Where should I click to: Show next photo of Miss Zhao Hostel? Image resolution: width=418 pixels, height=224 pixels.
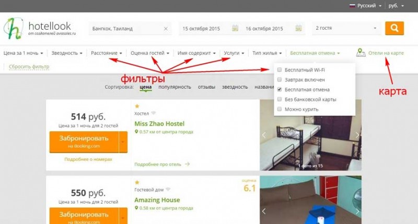pyautogui.click(x=357, y=135)
